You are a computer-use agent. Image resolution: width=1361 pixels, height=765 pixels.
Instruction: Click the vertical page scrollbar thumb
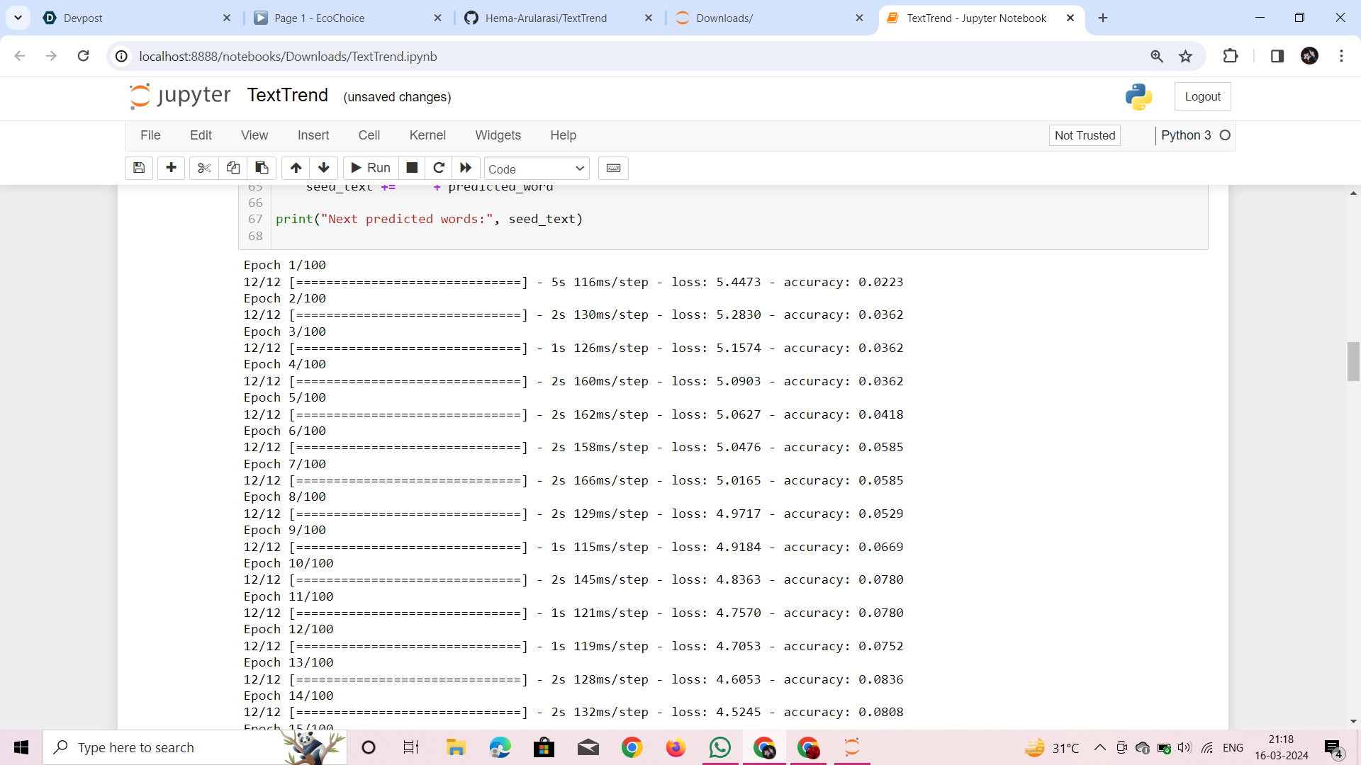(1353, 361)
